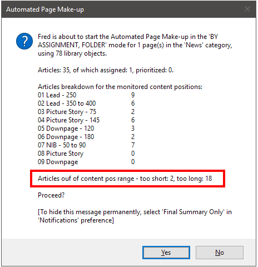Image resolution: width=258 pixels, height=267 pixels.
Task: Click the '08 Picture Story' row
Action: pos(86,154)
